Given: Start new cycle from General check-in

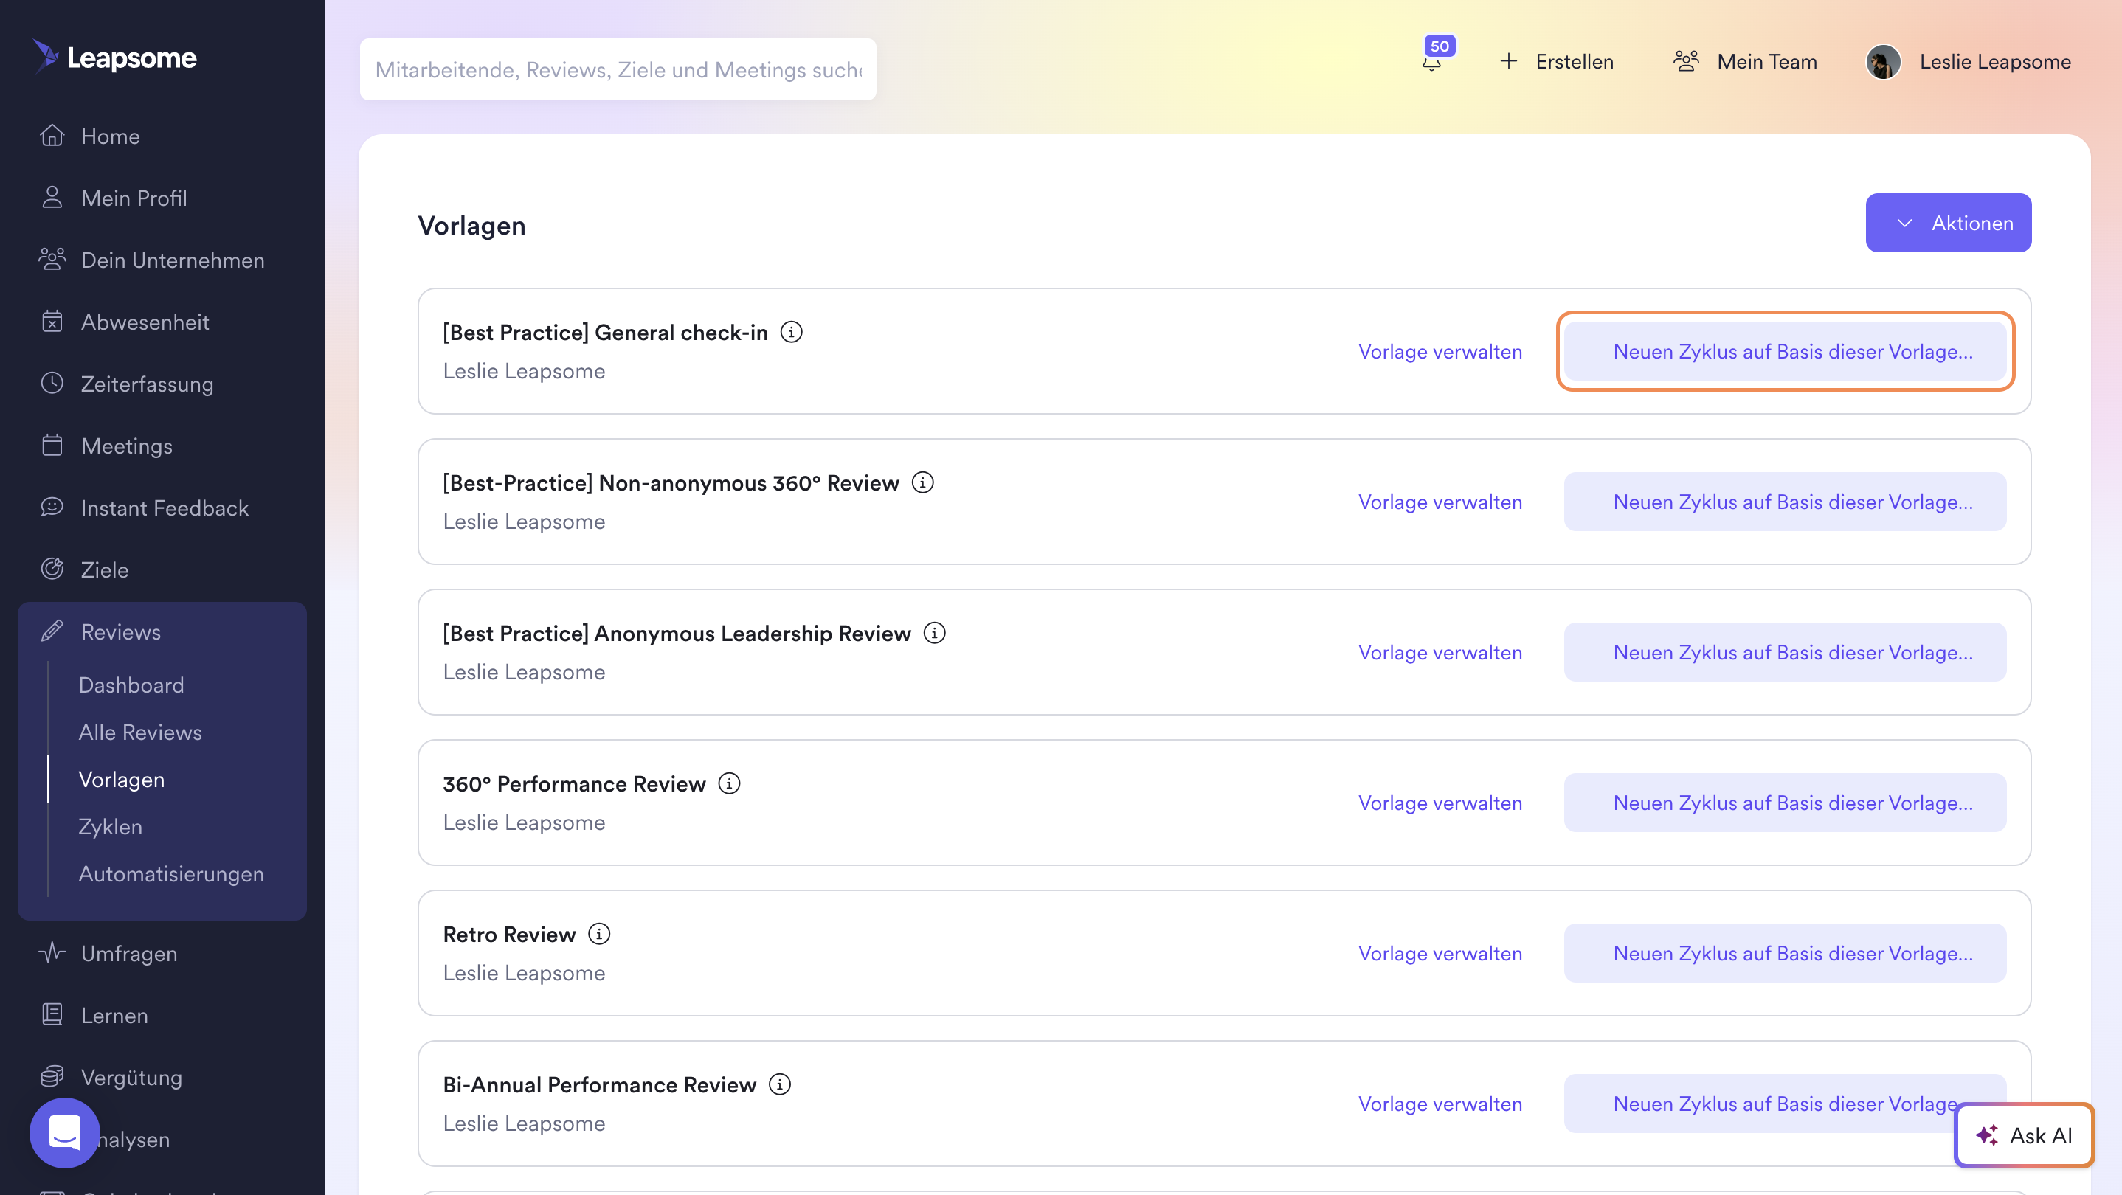Looking at the screenshot, I should coord(1785,352).
